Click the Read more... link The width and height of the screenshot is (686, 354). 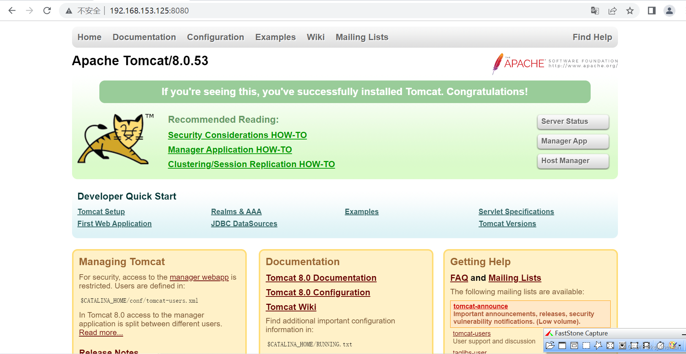click(101, 333)
